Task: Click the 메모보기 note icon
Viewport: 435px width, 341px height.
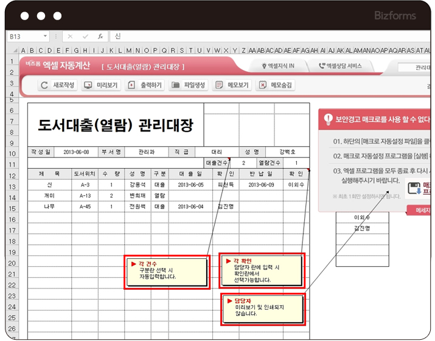Action: 220,86
